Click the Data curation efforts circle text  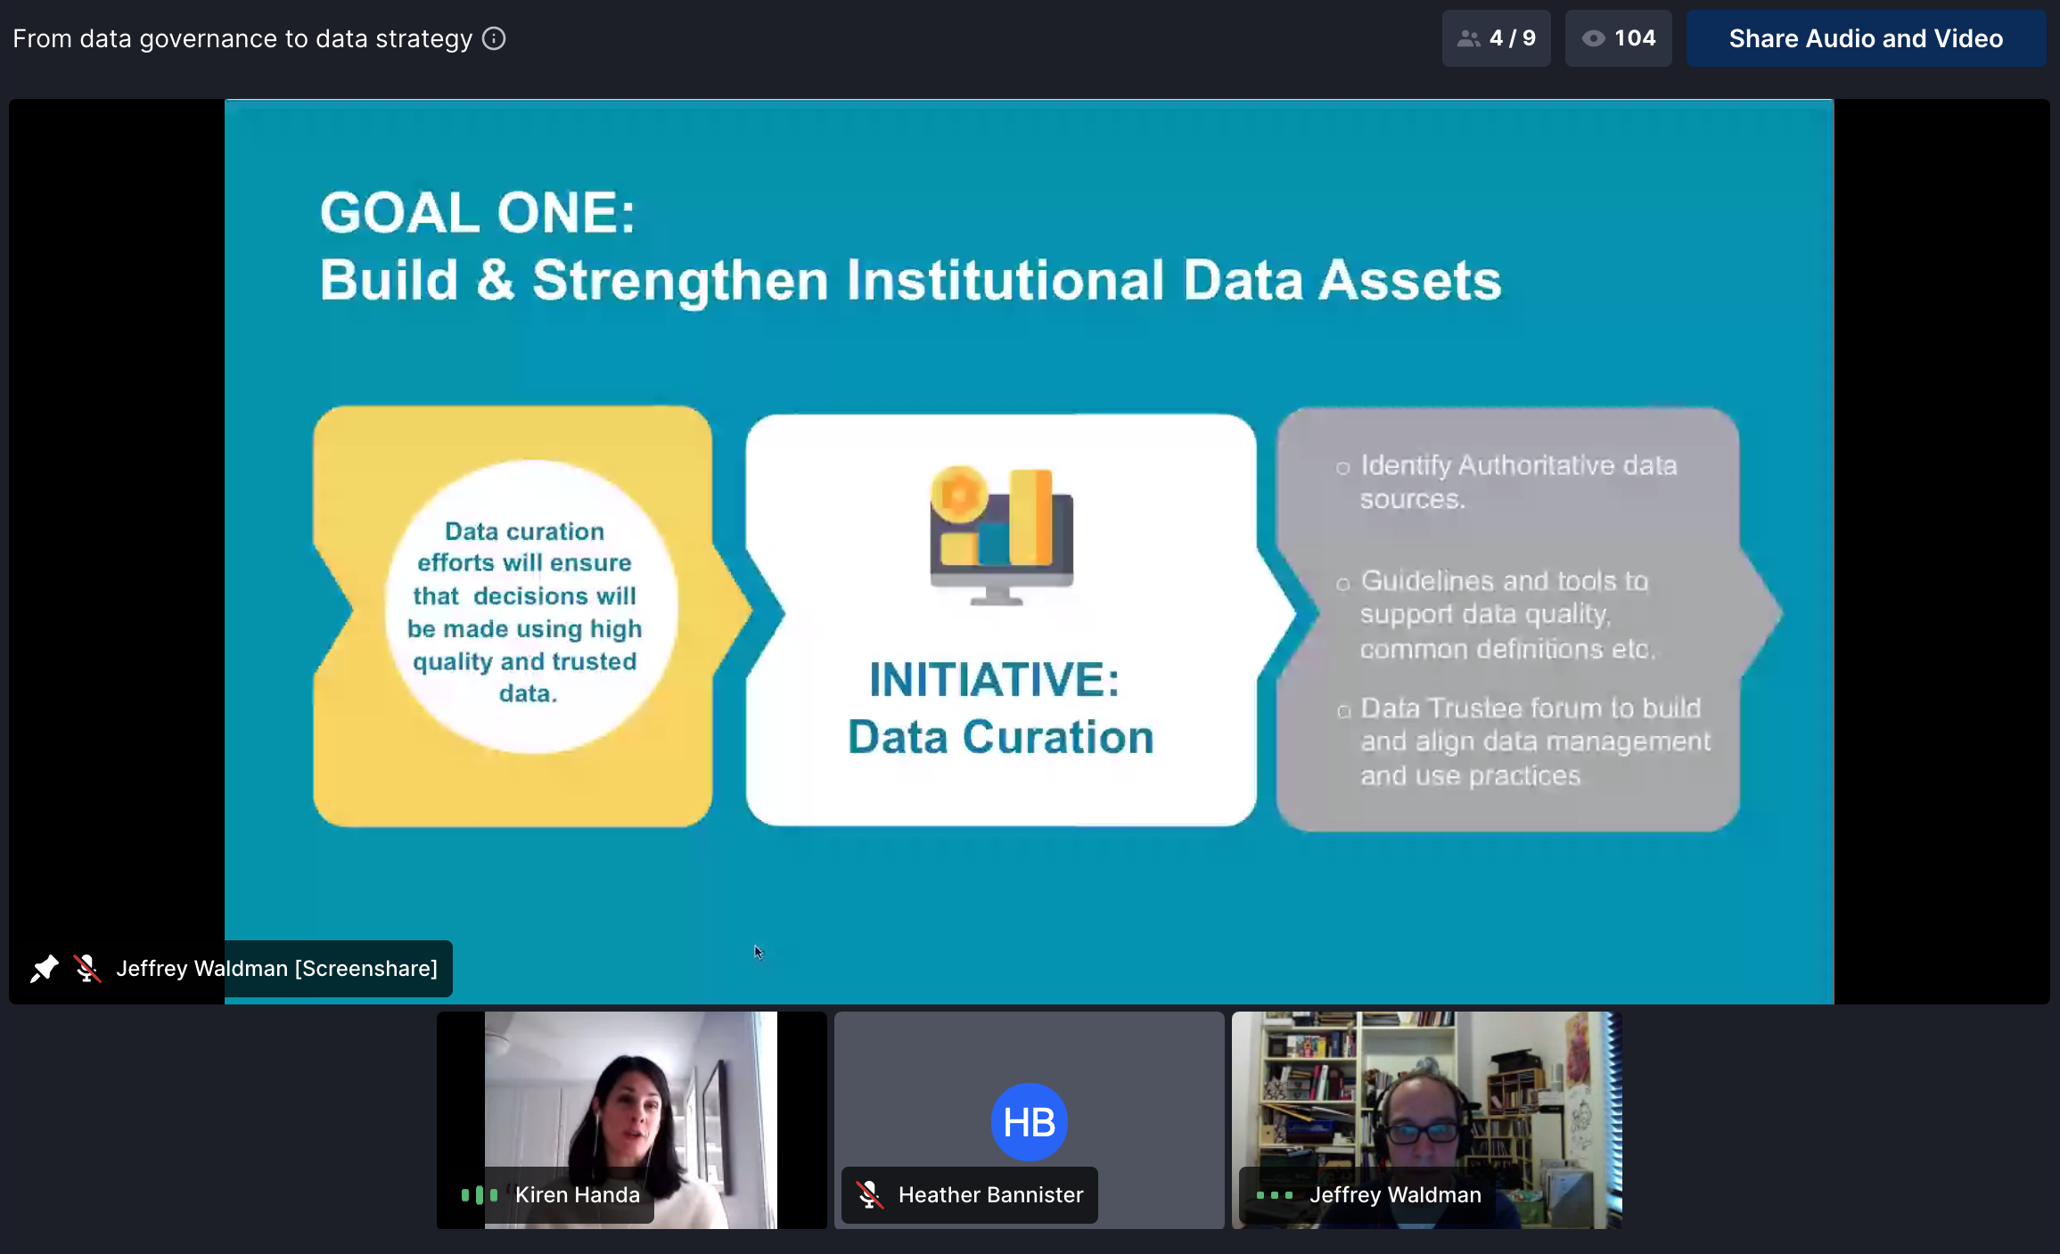pos(525,611)
